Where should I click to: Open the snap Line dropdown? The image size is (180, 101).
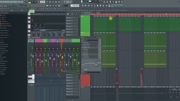[65, 6]
